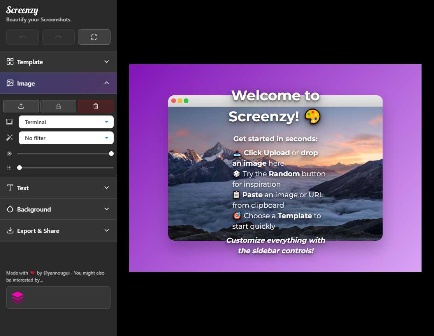
Task: Expand the Export & Share section
Action: 58,230
